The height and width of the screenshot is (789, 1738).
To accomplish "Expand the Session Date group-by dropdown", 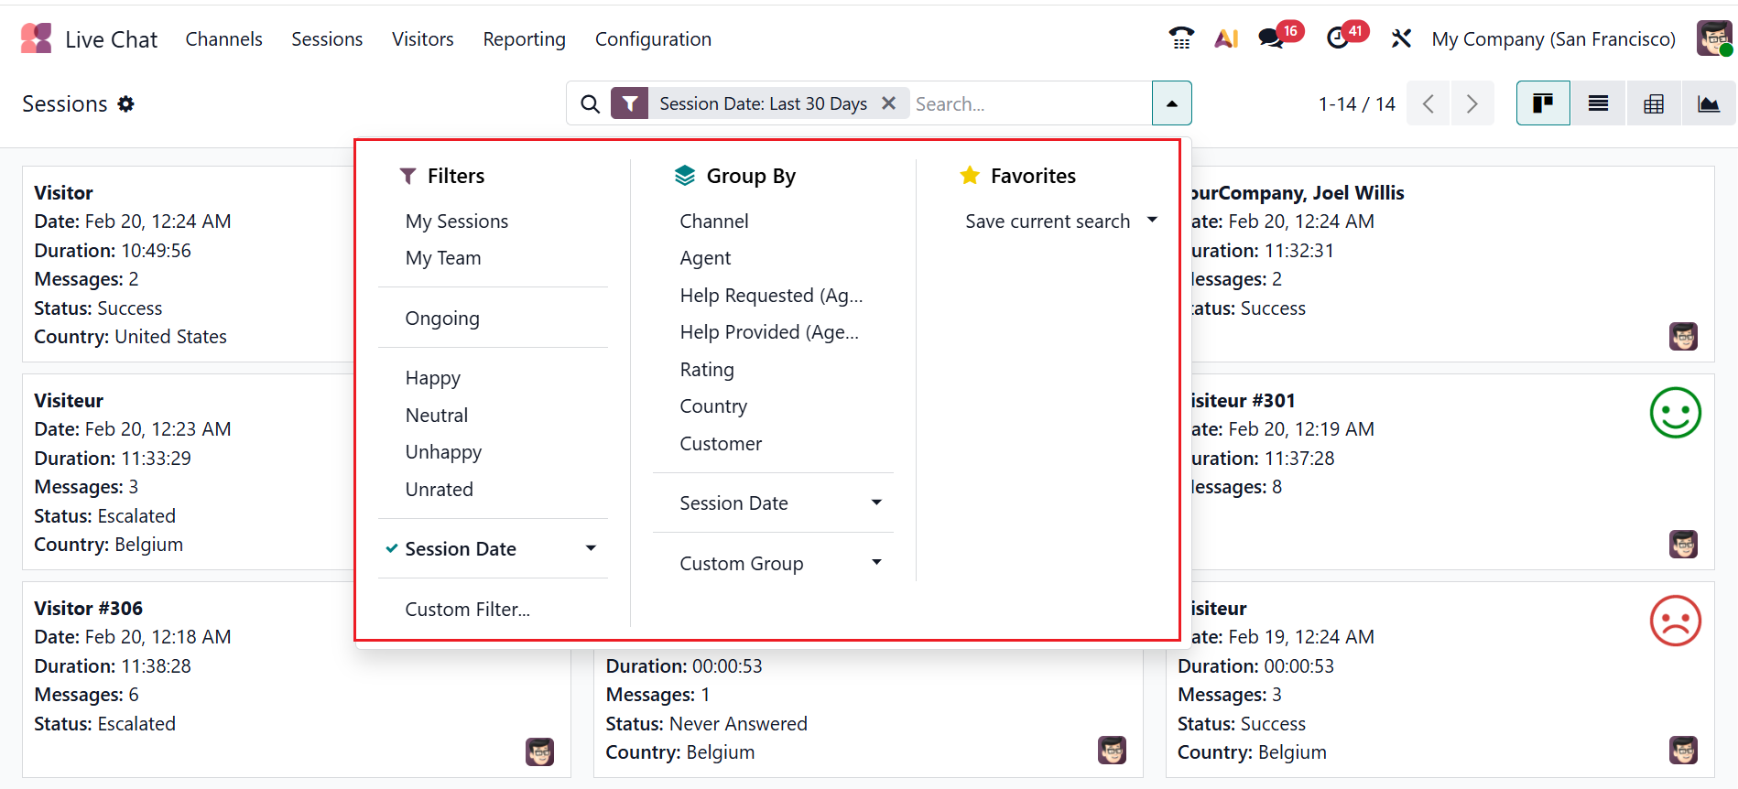I will point(778,503).
